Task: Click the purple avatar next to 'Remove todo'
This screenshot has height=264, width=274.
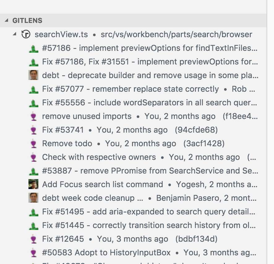Action: click(x=33, y=143)
